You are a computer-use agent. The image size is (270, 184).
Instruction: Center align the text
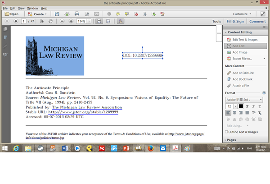point(234,113)
